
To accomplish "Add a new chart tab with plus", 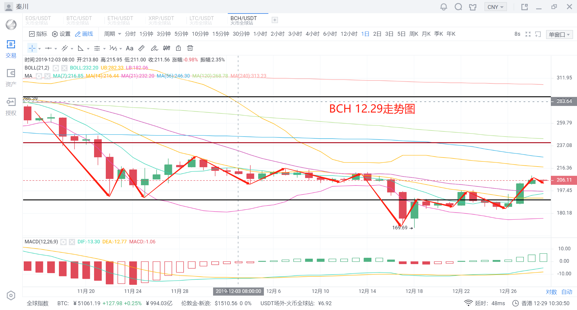I will (275, 20).
